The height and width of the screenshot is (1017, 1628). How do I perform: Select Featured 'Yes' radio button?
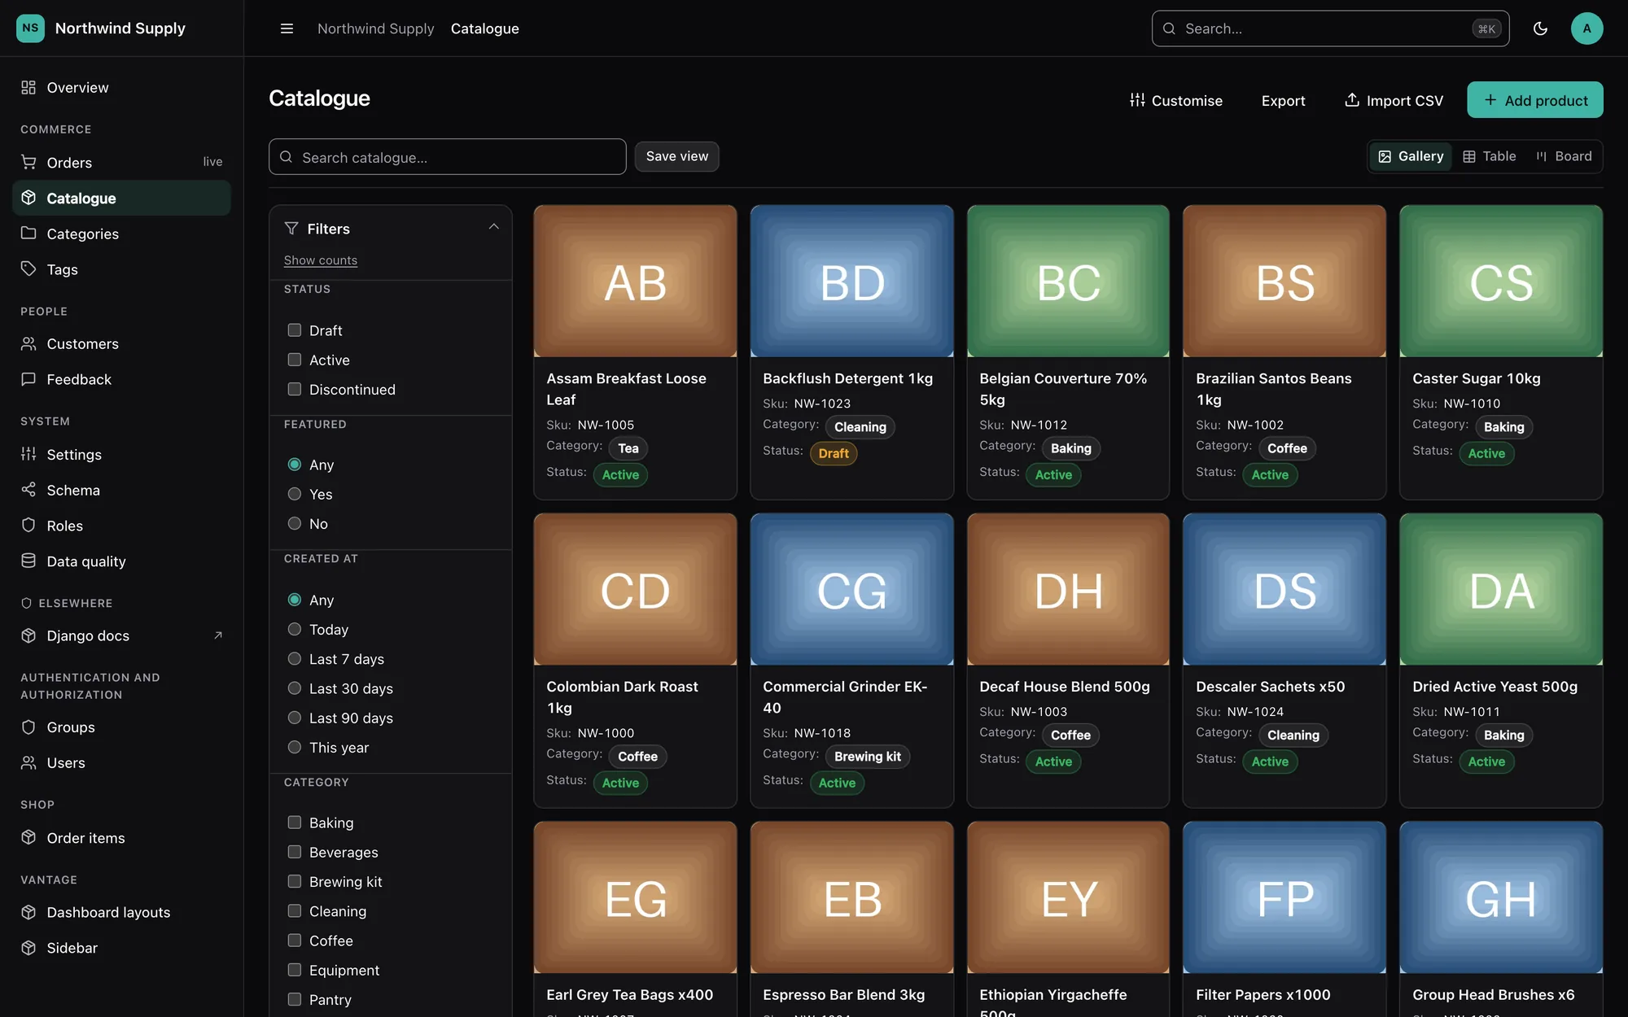coord(295,494)
